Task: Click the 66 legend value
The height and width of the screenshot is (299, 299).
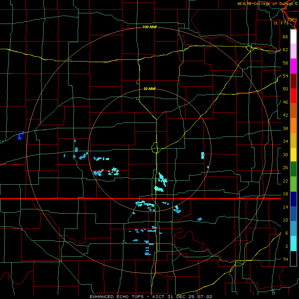Action: (x=285, y=37)
